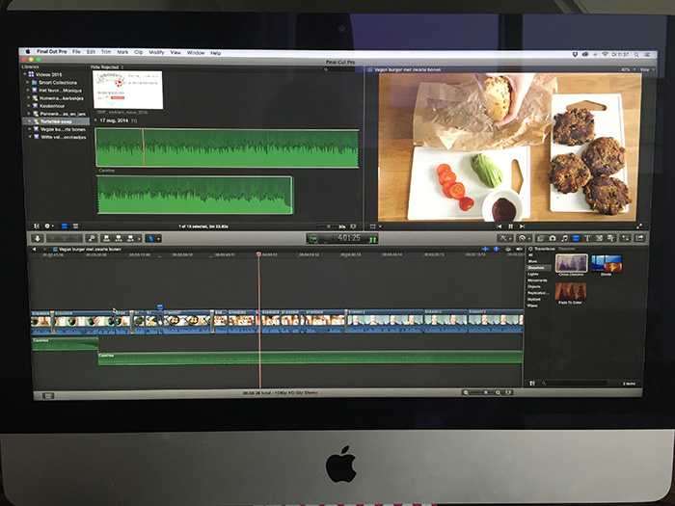Expand the Koukontour event
The height and width of the screenshot is (506, 675).
pyautogui.click(x=28, y=106)
